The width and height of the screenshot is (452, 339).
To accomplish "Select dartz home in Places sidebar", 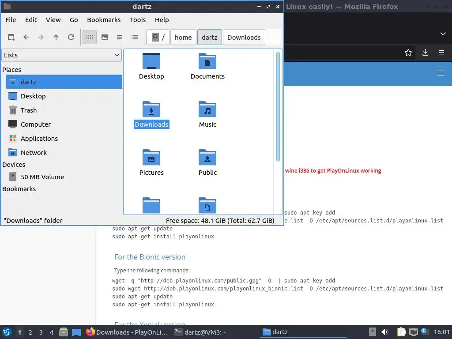I will [64, 82].
